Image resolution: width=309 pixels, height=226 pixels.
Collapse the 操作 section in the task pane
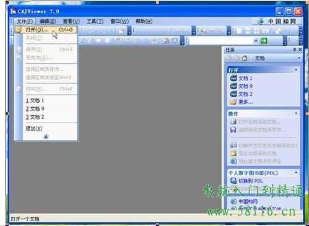pos(296,113)
